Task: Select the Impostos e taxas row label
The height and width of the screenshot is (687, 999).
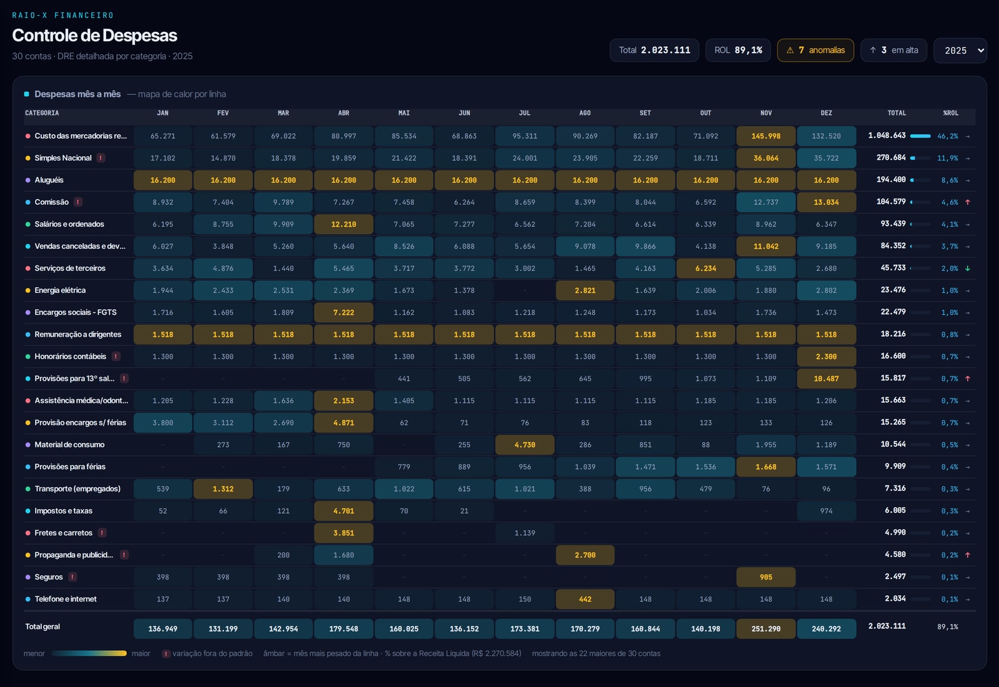Action: [63, 511]
